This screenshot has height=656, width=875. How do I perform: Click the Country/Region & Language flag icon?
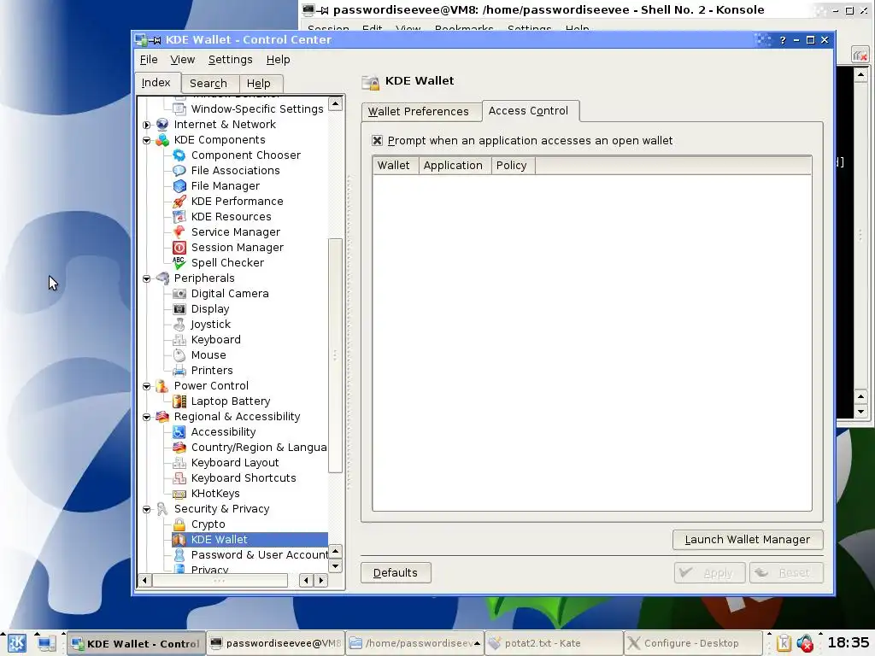[179, 448]
